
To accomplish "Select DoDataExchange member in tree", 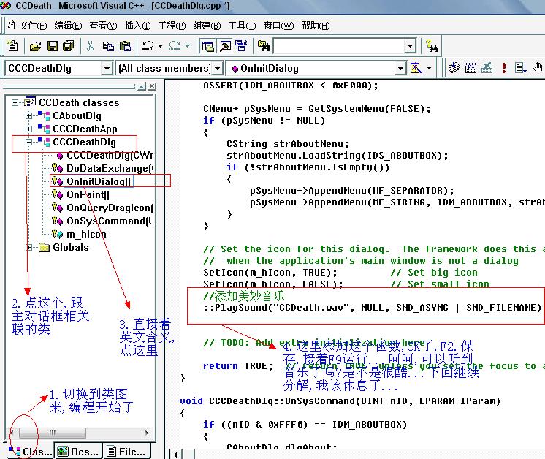I will (109, 168).
